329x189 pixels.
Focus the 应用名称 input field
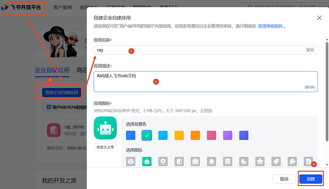coord(206,50)
